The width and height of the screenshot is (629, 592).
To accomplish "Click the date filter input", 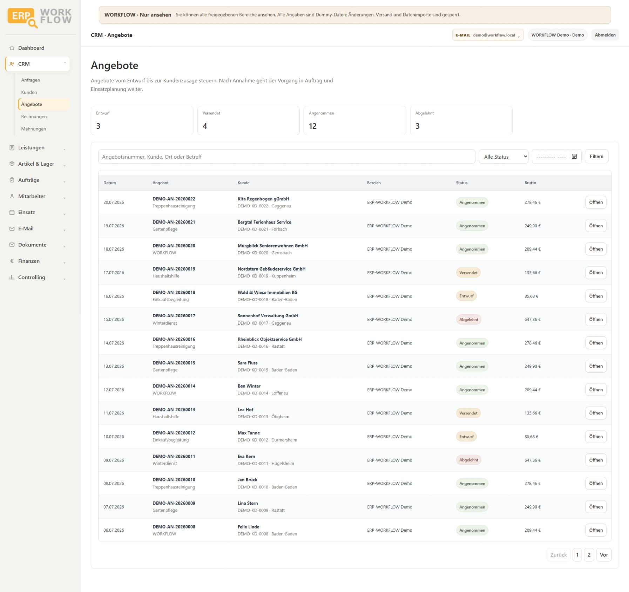I will pos(556,157).
